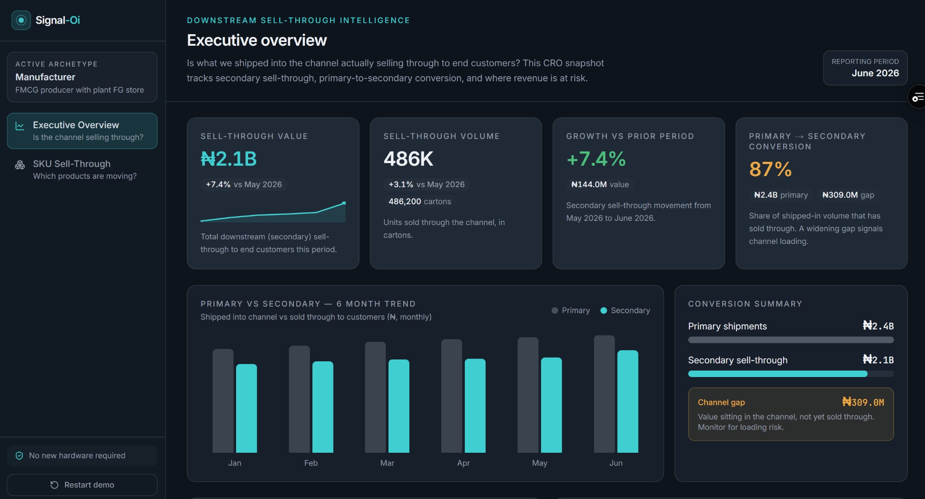
Task: Click the 486,200 cartons badge
Action: click(420, 201)
